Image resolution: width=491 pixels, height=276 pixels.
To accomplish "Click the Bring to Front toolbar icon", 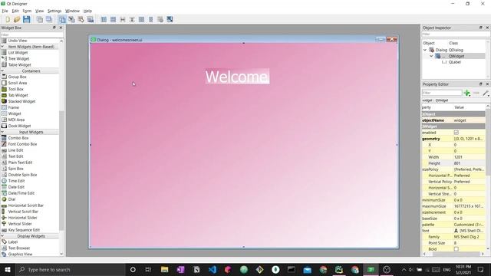I will point(49,19).
